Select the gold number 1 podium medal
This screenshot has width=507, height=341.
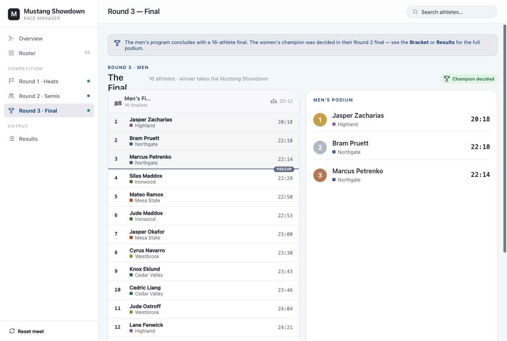(320, 120)
